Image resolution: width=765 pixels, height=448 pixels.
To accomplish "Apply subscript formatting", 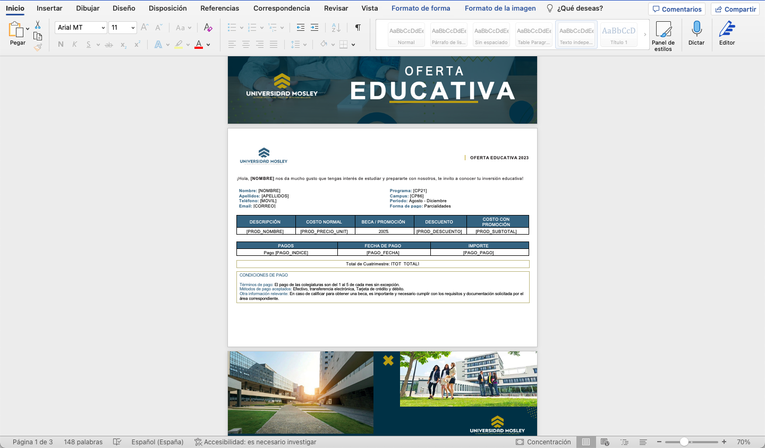I will point(123,45).
